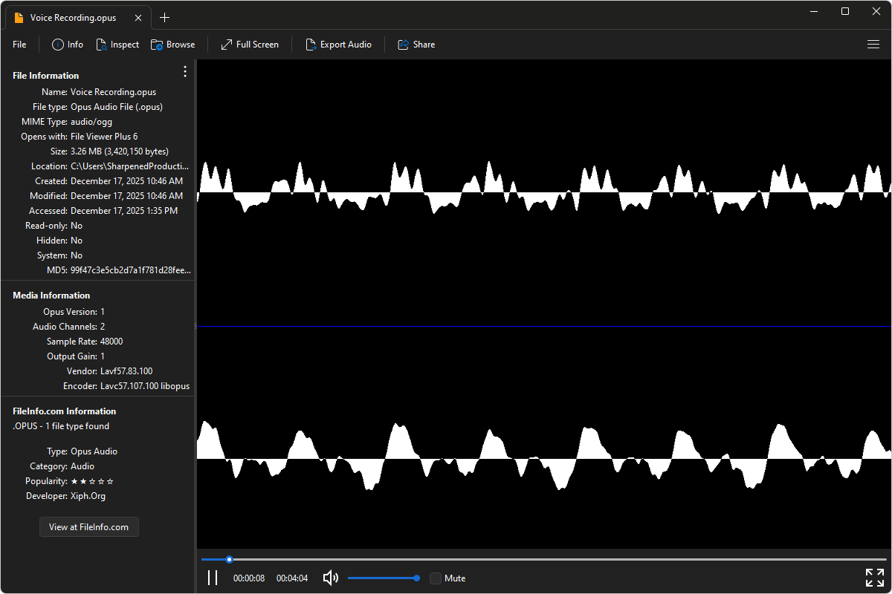
Task: Open the hamburger menu
Action: pyautogui.click(x=873, y=44)
